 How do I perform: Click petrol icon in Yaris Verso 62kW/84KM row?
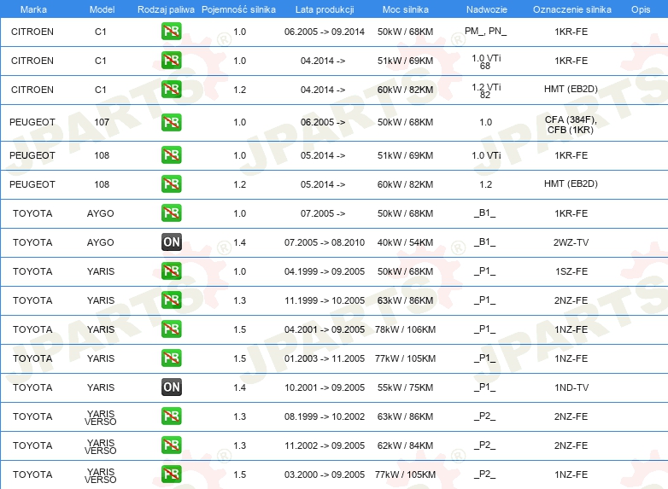(x=171, y=445)
